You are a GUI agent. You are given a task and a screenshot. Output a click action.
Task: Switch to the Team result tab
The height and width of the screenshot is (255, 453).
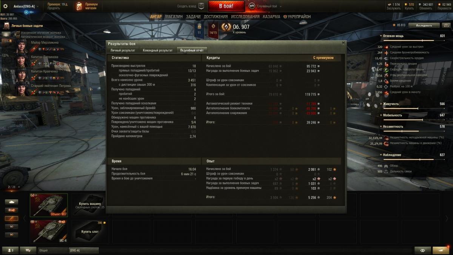coord(157,50)
